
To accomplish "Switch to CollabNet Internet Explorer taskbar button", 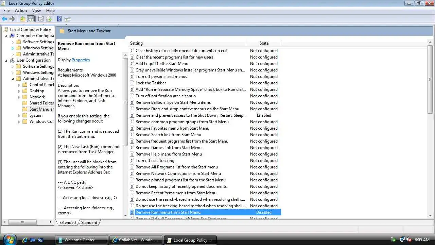I will pyautogui.click(x=136, y=240).
